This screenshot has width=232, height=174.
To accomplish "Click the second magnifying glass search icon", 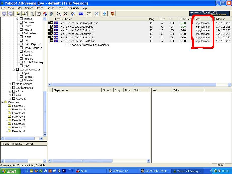I will click(65, 14).
